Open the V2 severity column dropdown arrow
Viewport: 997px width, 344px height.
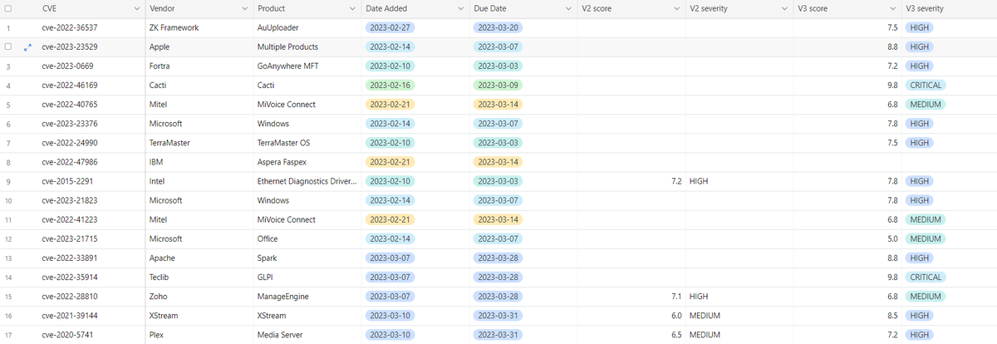[x=784, y=8]
